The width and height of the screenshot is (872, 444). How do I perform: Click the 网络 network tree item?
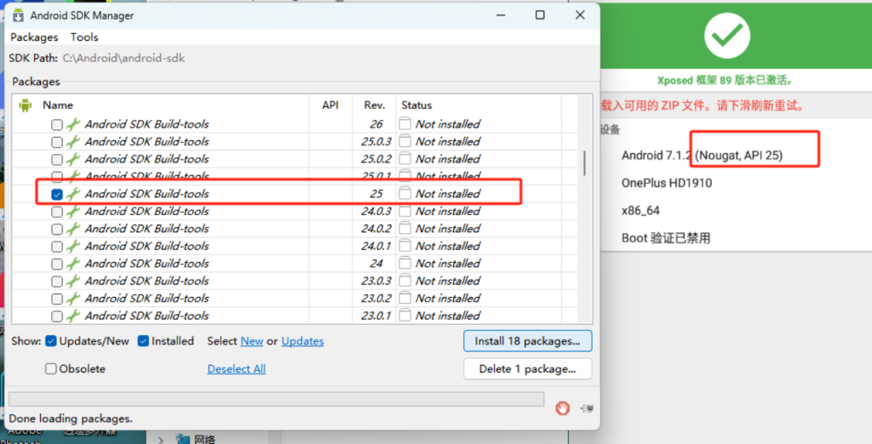pyautogui.click(x=204, y=439)
